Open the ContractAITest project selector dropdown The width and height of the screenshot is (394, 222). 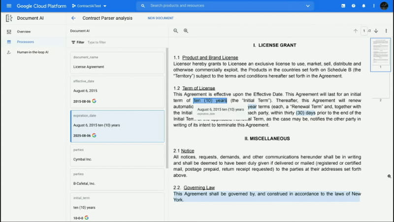tap(89, 6)
